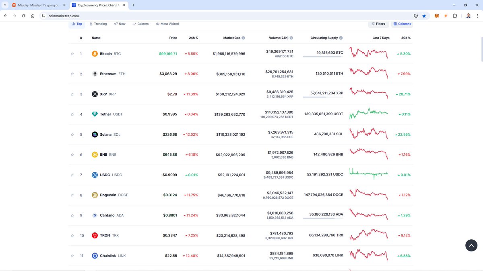483x271 pixels.
Task: Open Bitcoin 7-day sparkline chart
Action: pos(369,53)
